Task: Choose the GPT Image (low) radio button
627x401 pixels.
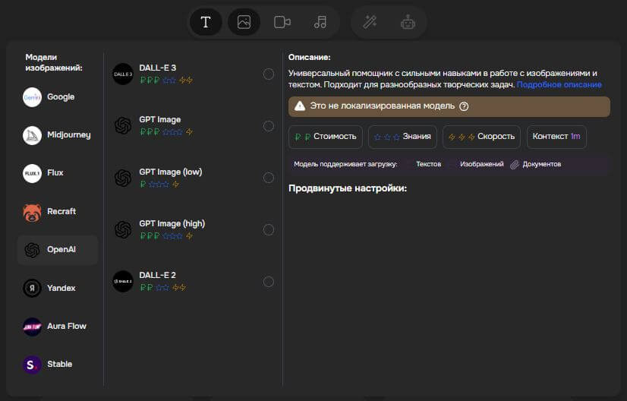Action: (x=269, y=178)
